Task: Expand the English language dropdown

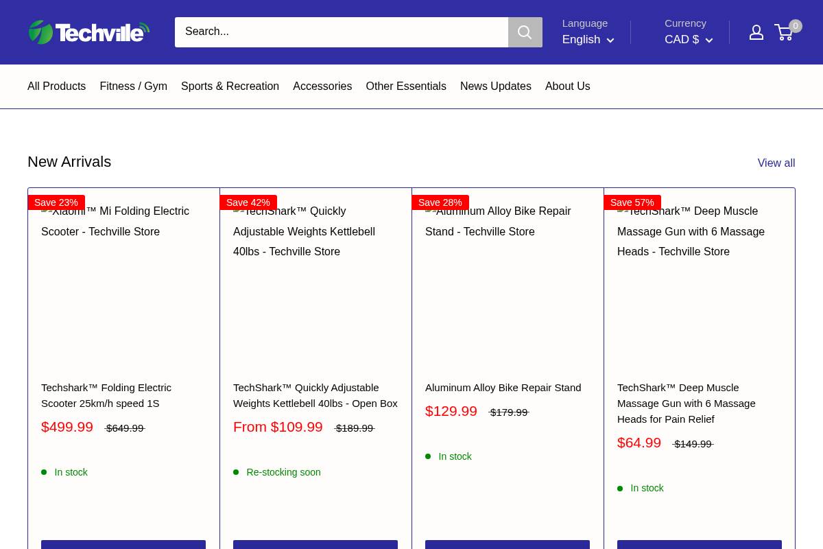Action: (x=588, y=40)
